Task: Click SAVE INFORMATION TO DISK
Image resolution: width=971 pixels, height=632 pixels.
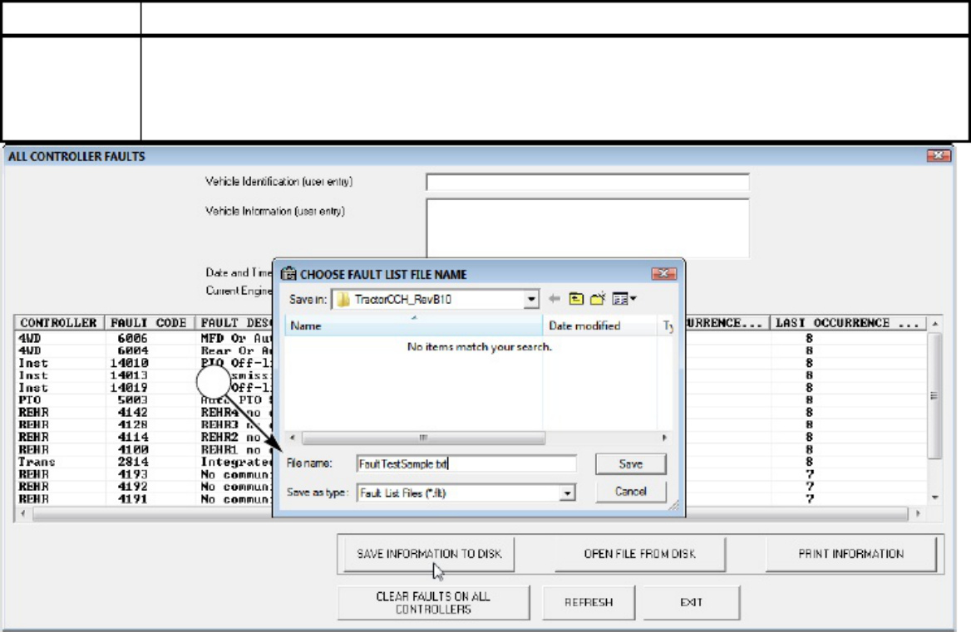Action: click(429, 554)
